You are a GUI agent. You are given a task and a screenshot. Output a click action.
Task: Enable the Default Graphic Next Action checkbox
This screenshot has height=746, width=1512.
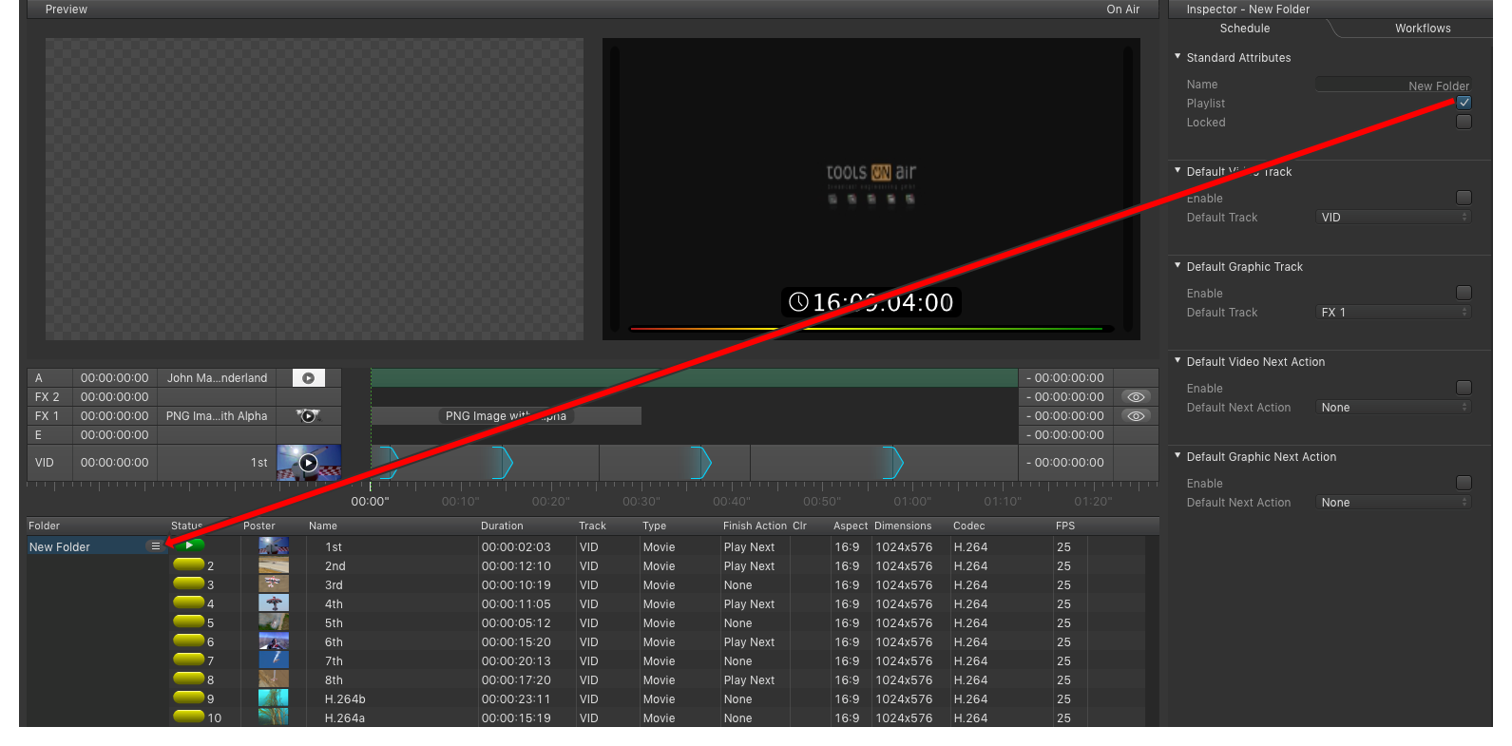[x=1464, y=483]
